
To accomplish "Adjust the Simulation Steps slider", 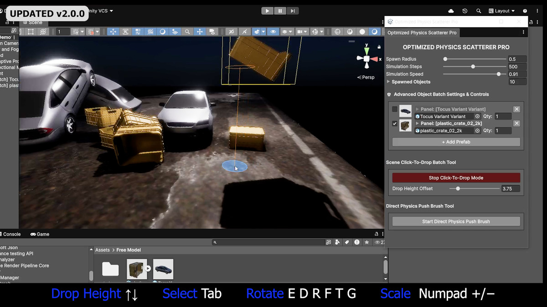I will [x=475, y=66].
